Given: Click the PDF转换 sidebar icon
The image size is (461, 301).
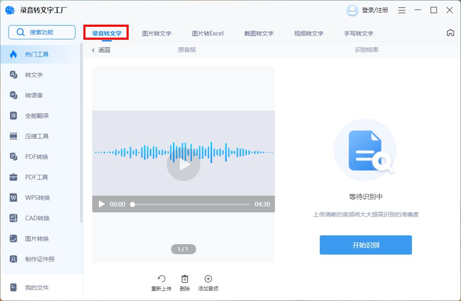Looking at the screenshot, I should pos(13,156).
